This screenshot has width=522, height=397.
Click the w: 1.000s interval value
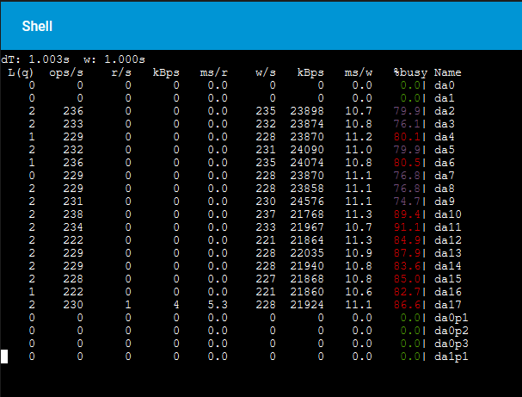tap(114, 59)
